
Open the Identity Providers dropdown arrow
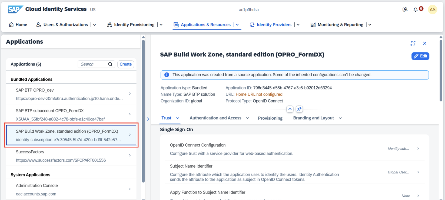(298, 25)
